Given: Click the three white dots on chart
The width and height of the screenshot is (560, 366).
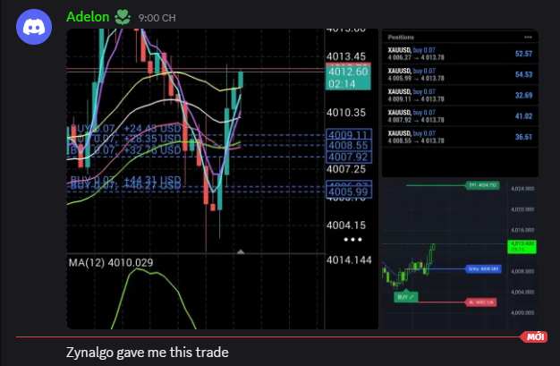Looking at the screenshot, I should (x=352, y=240).
